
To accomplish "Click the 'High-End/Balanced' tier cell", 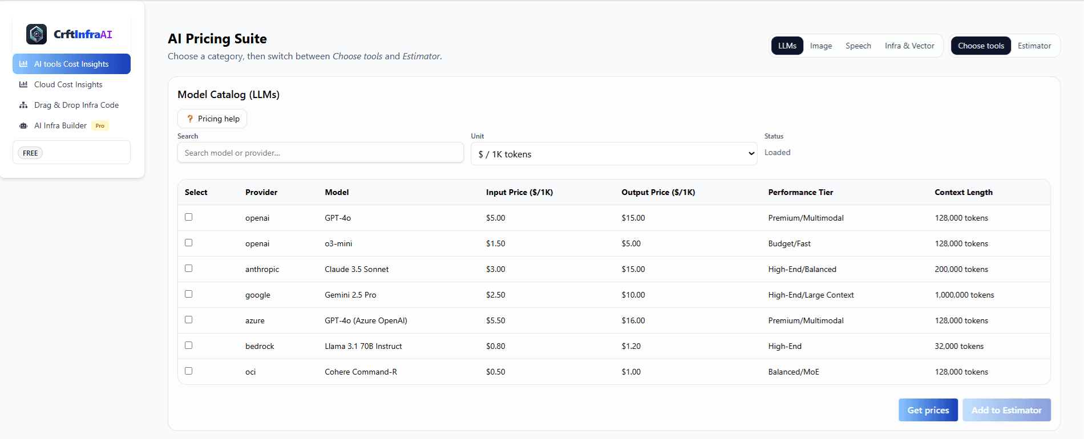I will 802,269.
